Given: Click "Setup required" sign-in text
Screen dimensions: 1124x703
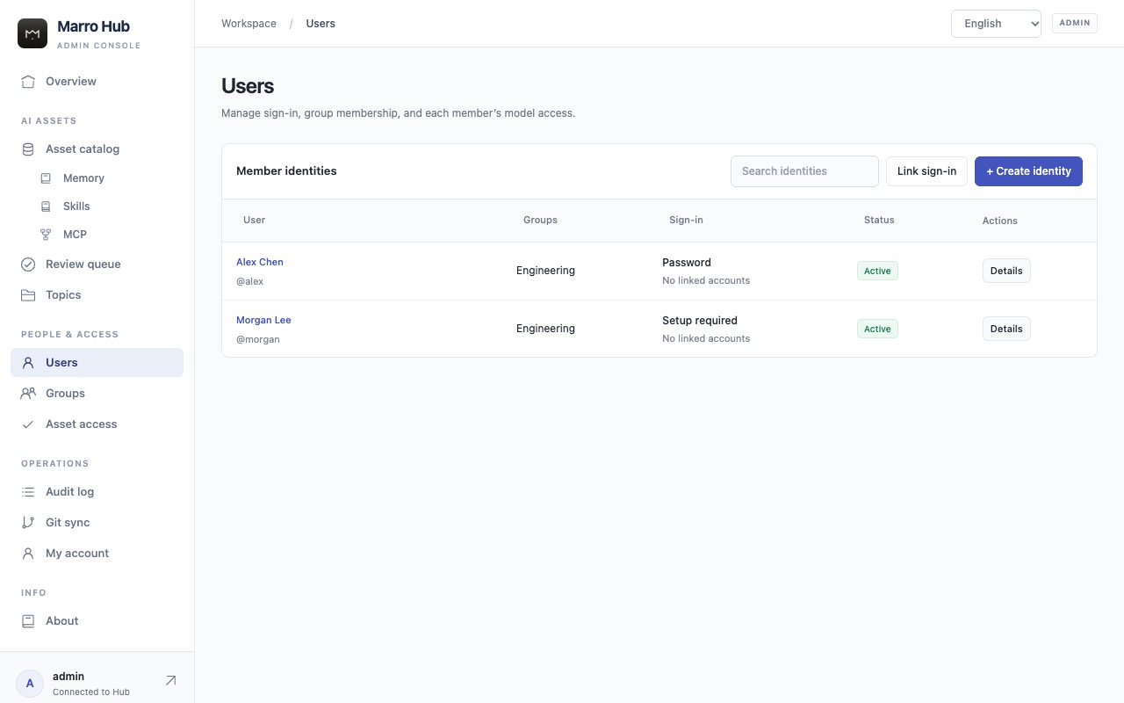Looking at the screenshot, I should click(700, 321).
